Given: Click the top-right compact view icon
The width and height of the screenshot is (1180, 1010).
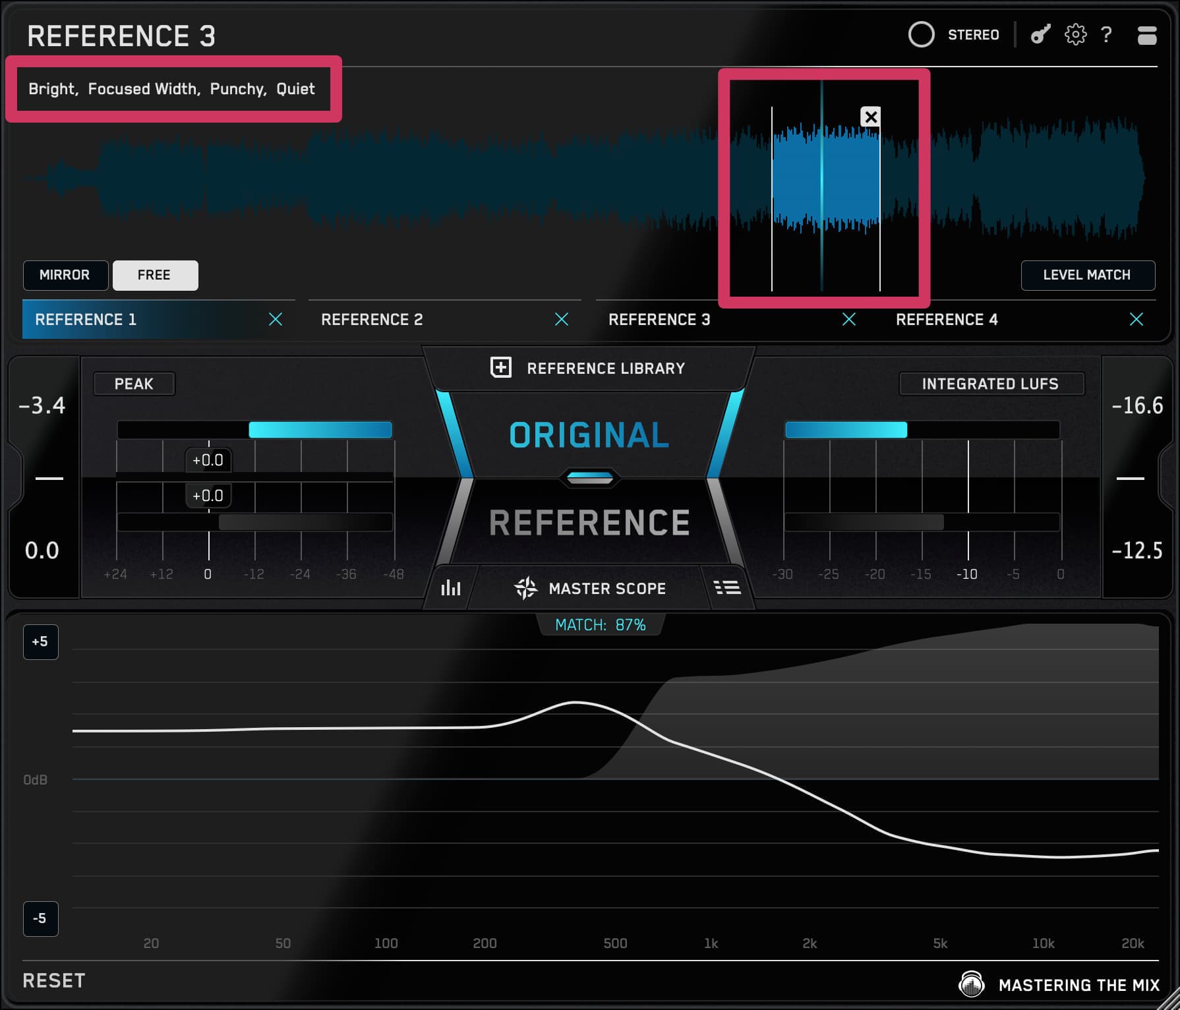Looking at the screenshot, I should click(x=1147, y=35).
